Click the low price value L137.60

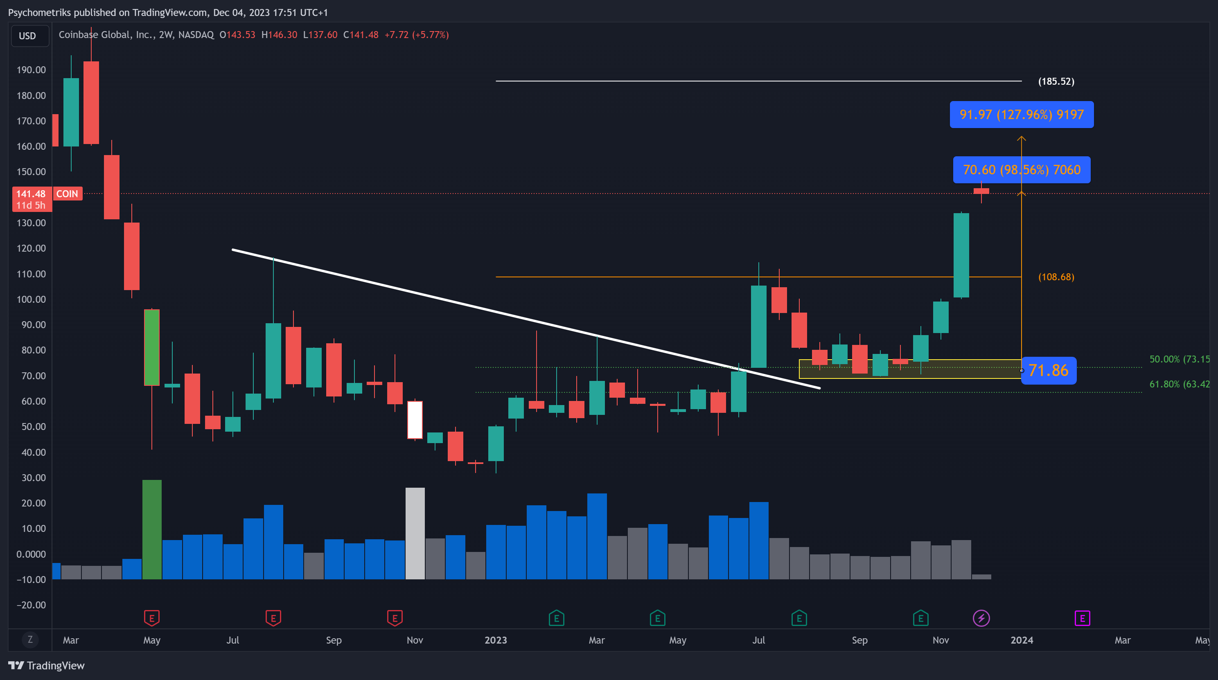pos(320,34)
